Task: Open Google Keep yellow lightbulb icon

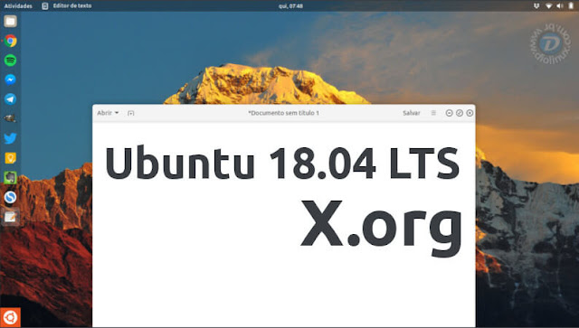Action: pos(10,158)
